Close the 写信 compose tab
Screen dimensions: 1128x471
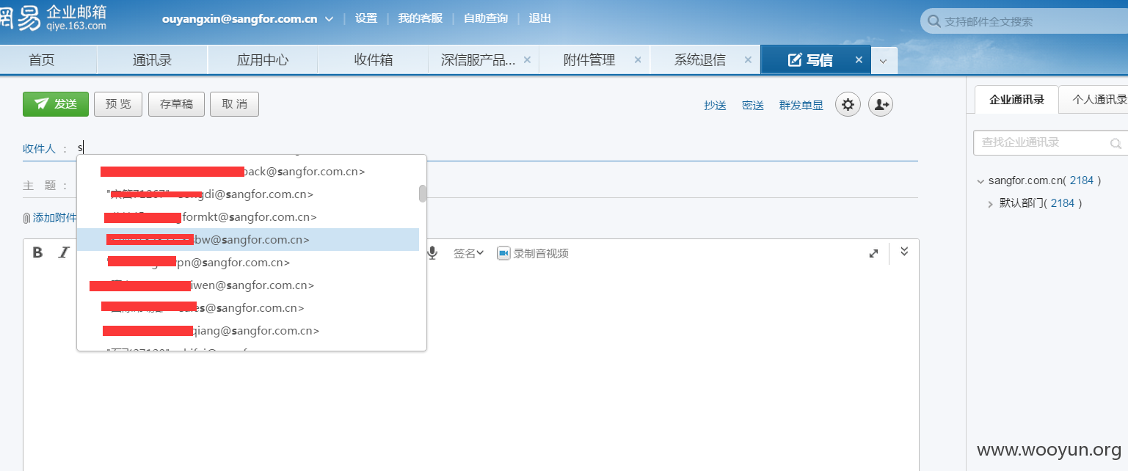coord(859,60)
